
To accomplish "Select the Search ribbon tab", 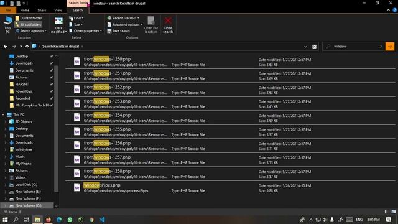I will (x=78, y=10).
